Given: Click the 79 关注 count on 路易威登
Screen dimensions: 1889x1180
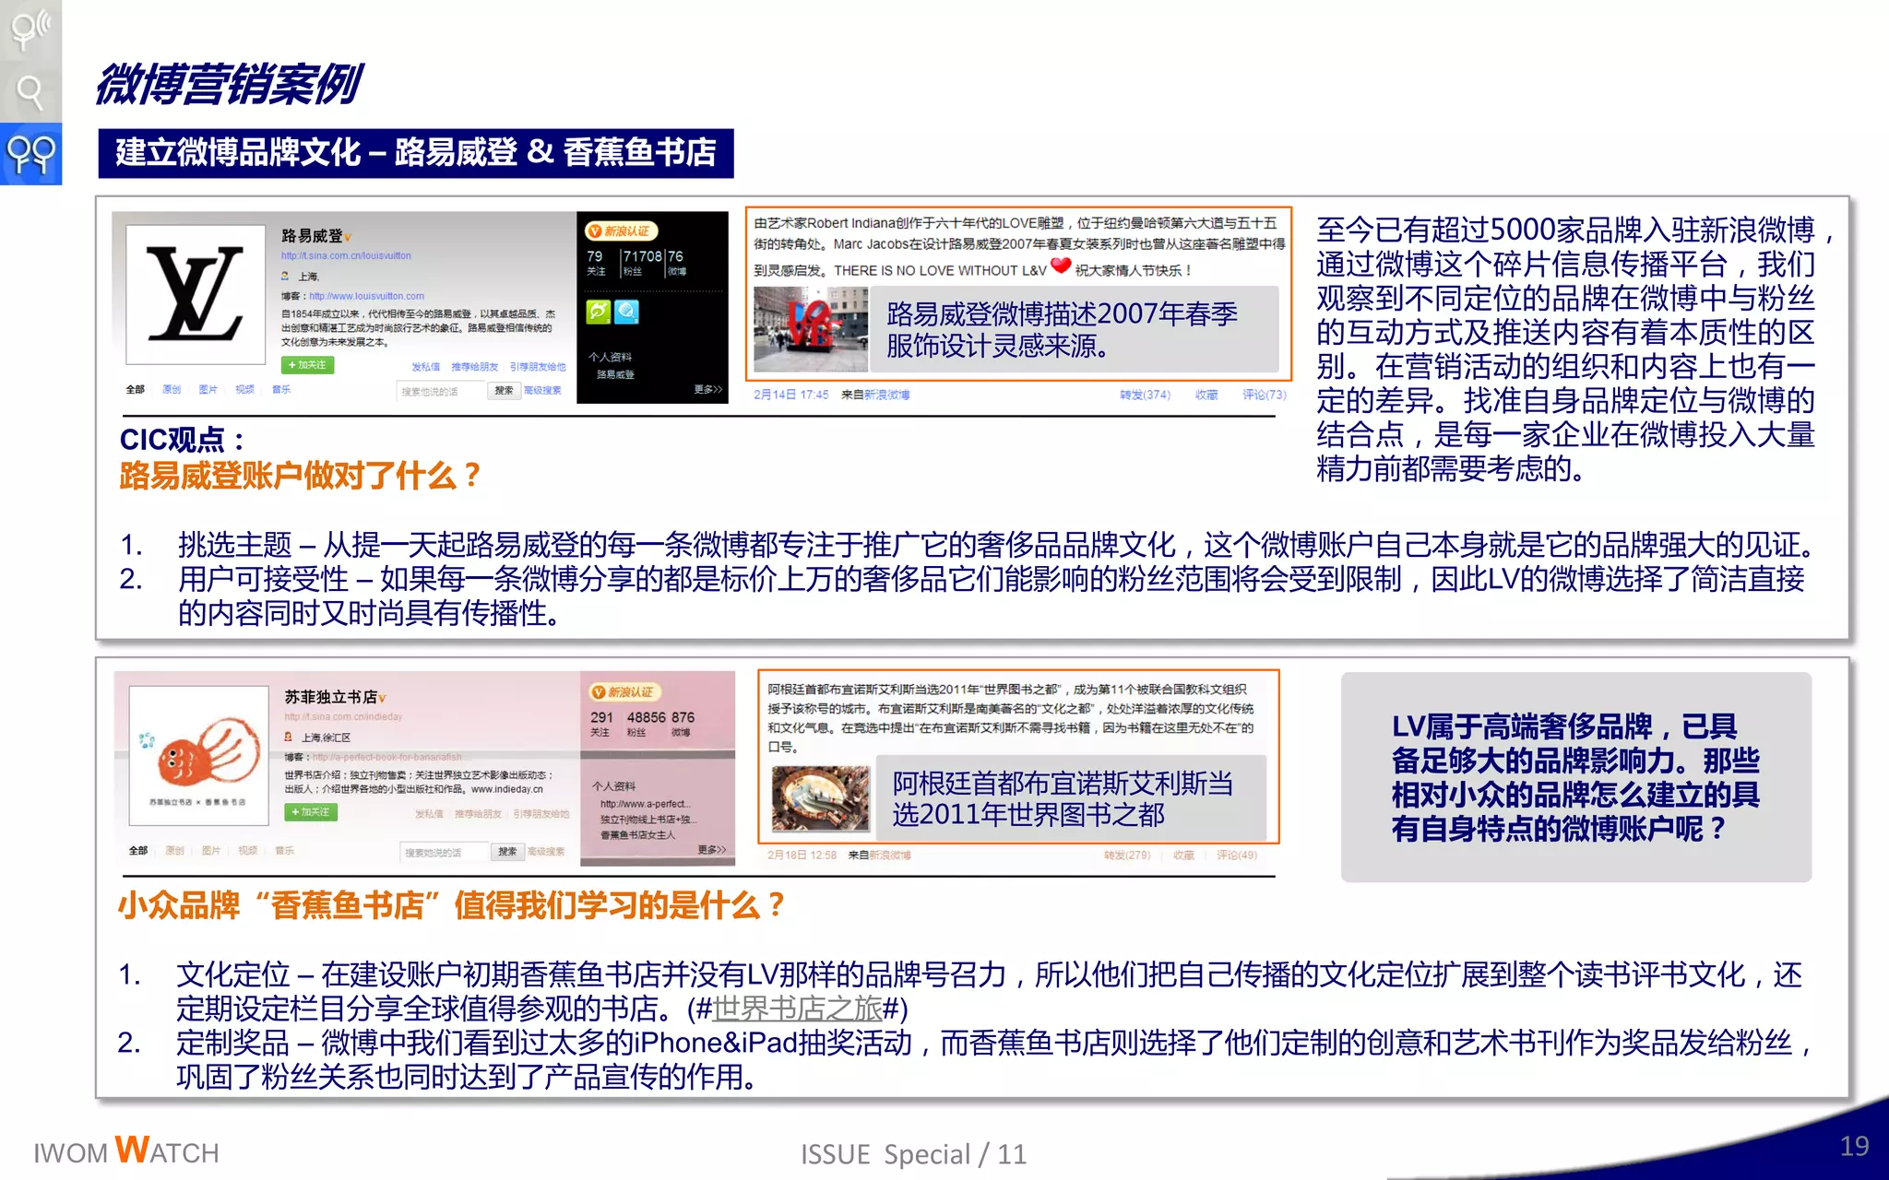Looking at the screenshot, I should (x=596, y=262).
